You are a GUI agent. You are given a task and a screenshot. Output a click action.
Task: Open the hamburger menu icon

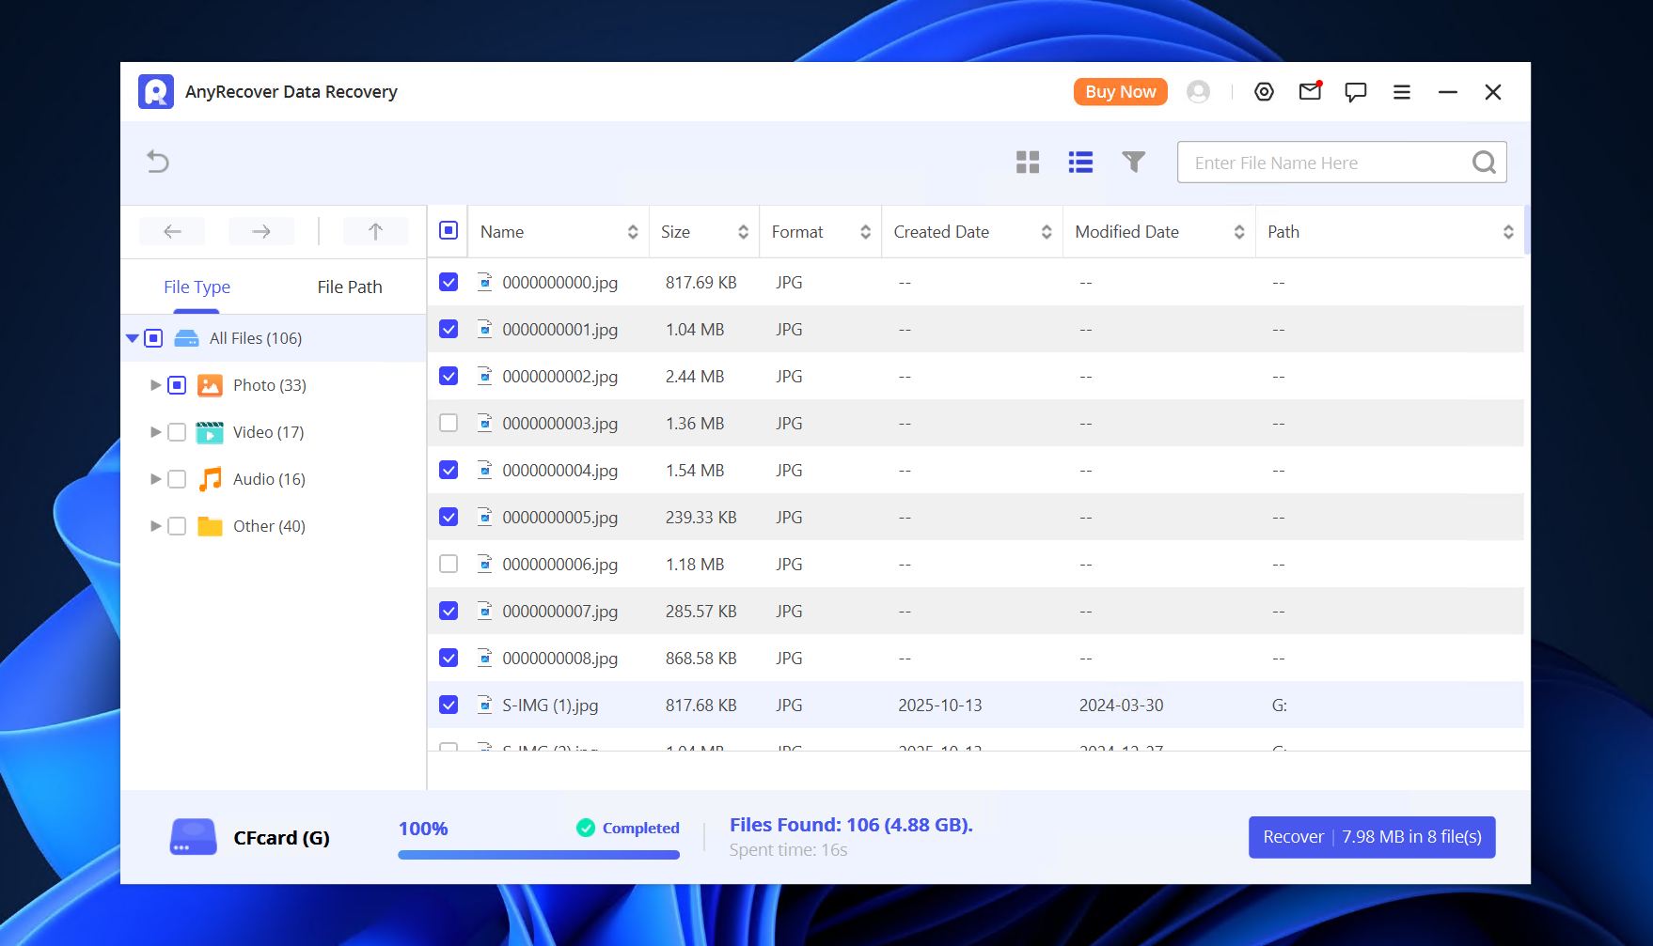point(1402,92)
